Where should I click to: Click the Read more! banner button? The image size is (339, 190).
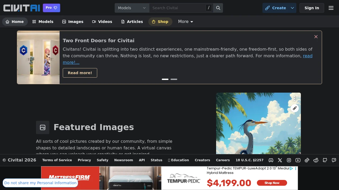coord(80,73)
